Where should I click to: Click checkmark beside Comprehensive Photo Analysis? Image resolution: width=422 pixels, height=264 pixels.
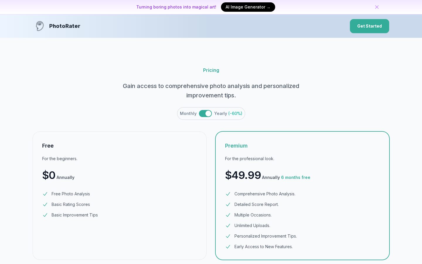(x=228, y=194)
